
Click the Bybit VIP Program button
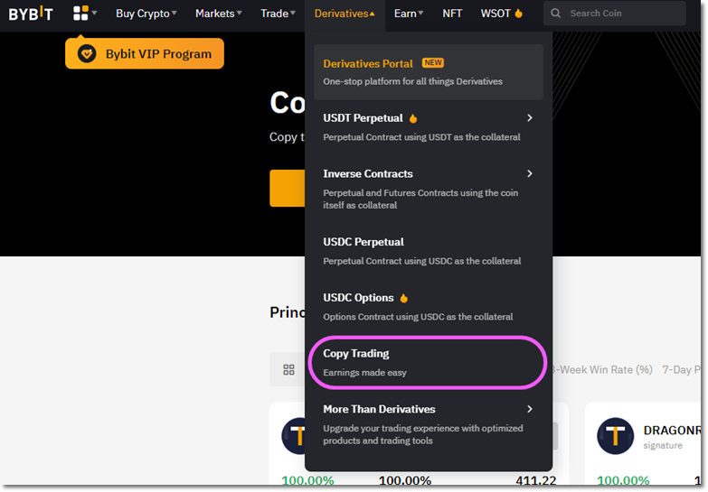pyautogui.click(x=145, y=53)
